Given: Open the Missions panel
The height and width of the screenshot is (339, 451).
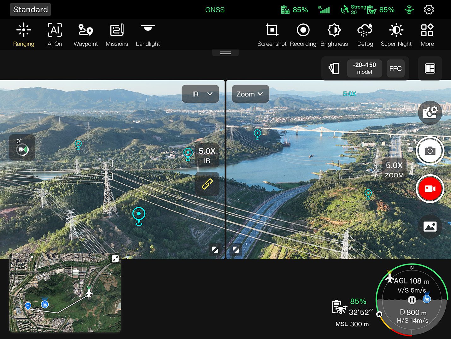Looking at the screenshot, I should 117,35.
